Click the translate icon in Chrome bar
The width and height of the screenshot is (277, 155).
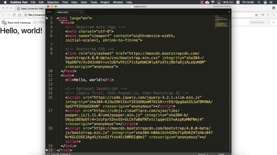point(4,22)
